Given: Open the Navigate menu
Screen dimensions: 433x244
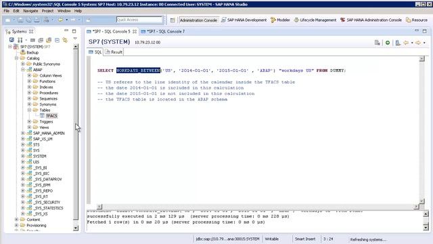Looking at the screenshot, I should tap(30, 11).
